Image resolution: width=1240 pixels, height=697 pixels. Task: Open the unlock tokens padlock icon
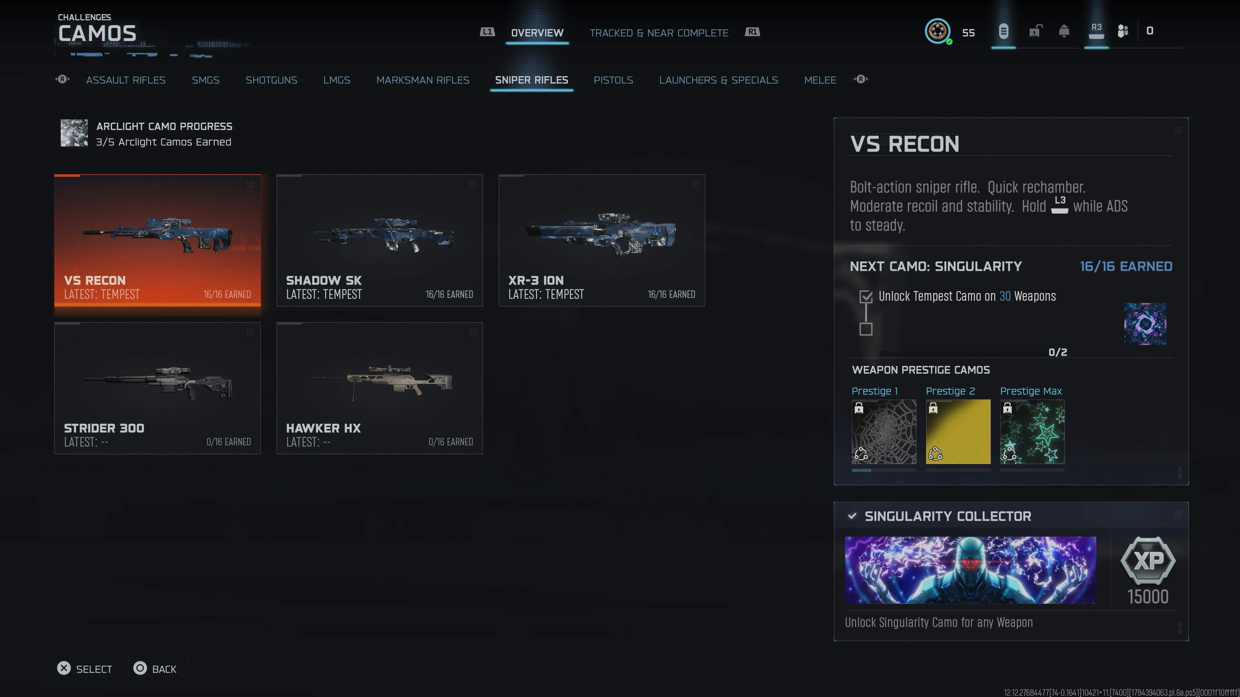[x=1035, y=31]
